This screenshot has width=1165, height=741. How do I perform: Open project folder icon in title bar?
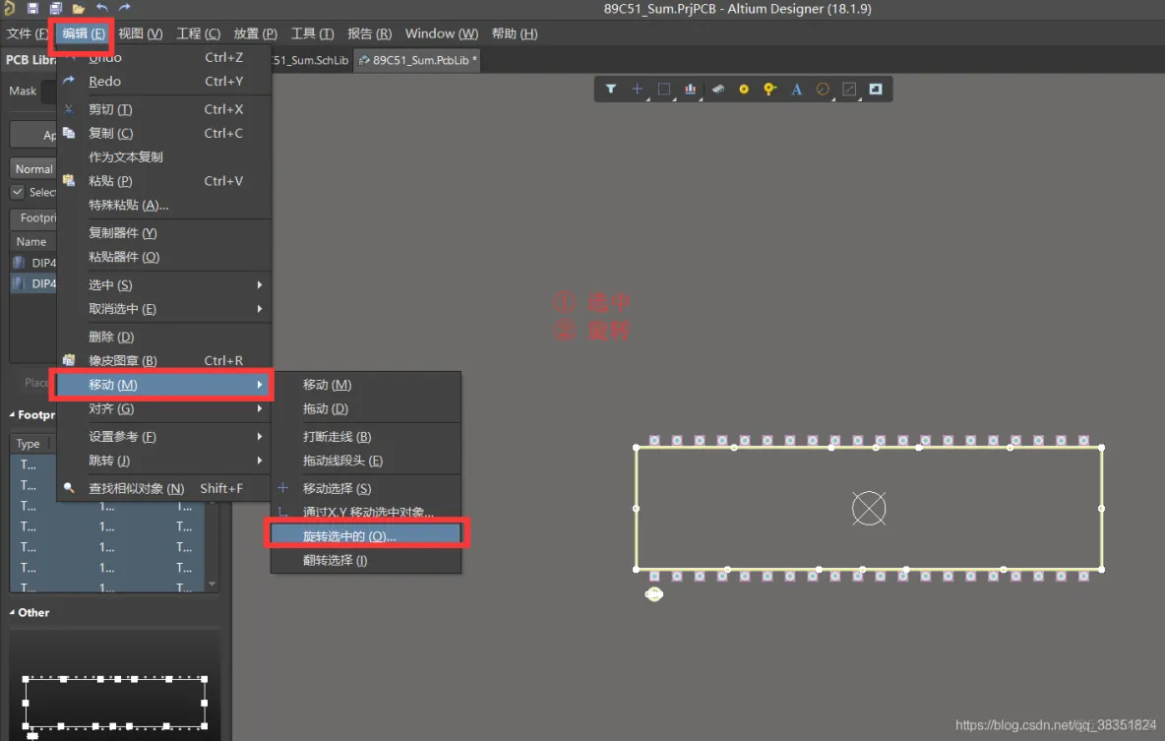pyautogui.click(x=78, y=8)
